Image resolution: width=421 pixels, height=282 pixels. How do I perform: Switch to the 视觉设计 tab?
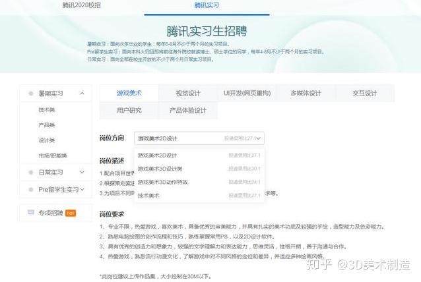188,93
